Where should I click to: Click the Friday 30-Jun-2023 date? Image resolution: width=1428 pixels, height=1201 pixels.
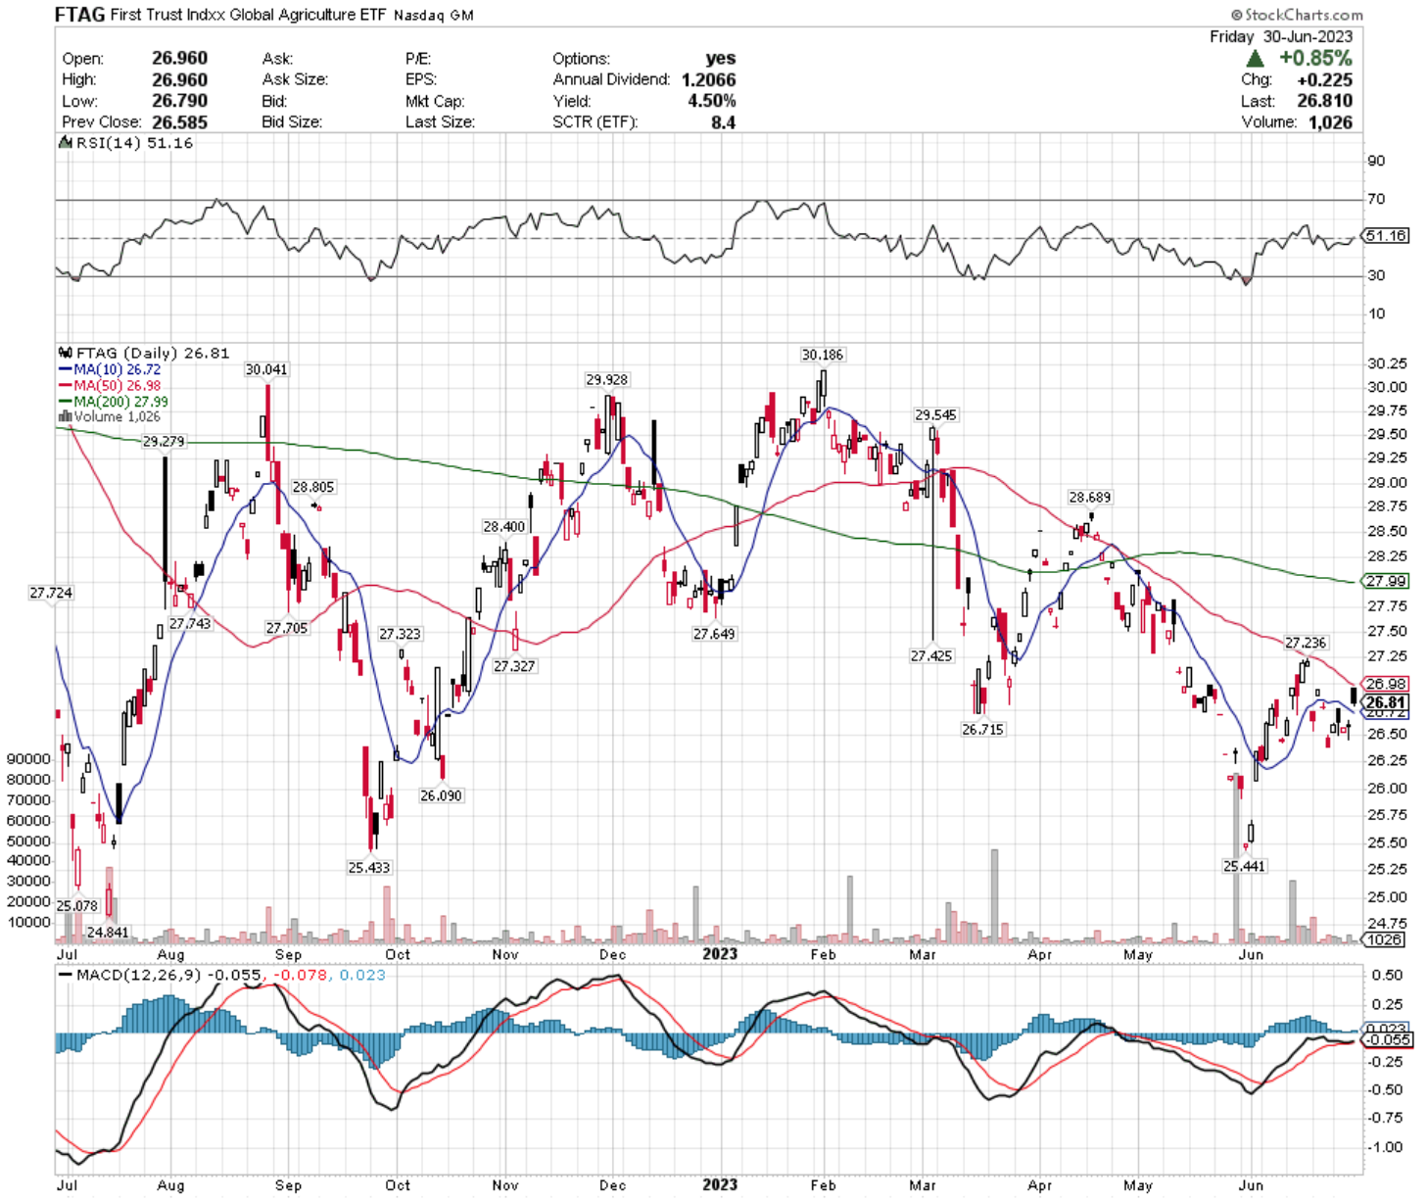[x=1281, y=36]
